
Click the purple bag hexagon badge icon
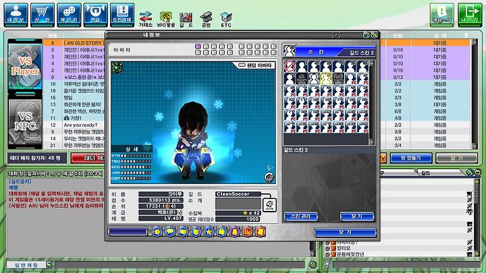tap(235, 231)
